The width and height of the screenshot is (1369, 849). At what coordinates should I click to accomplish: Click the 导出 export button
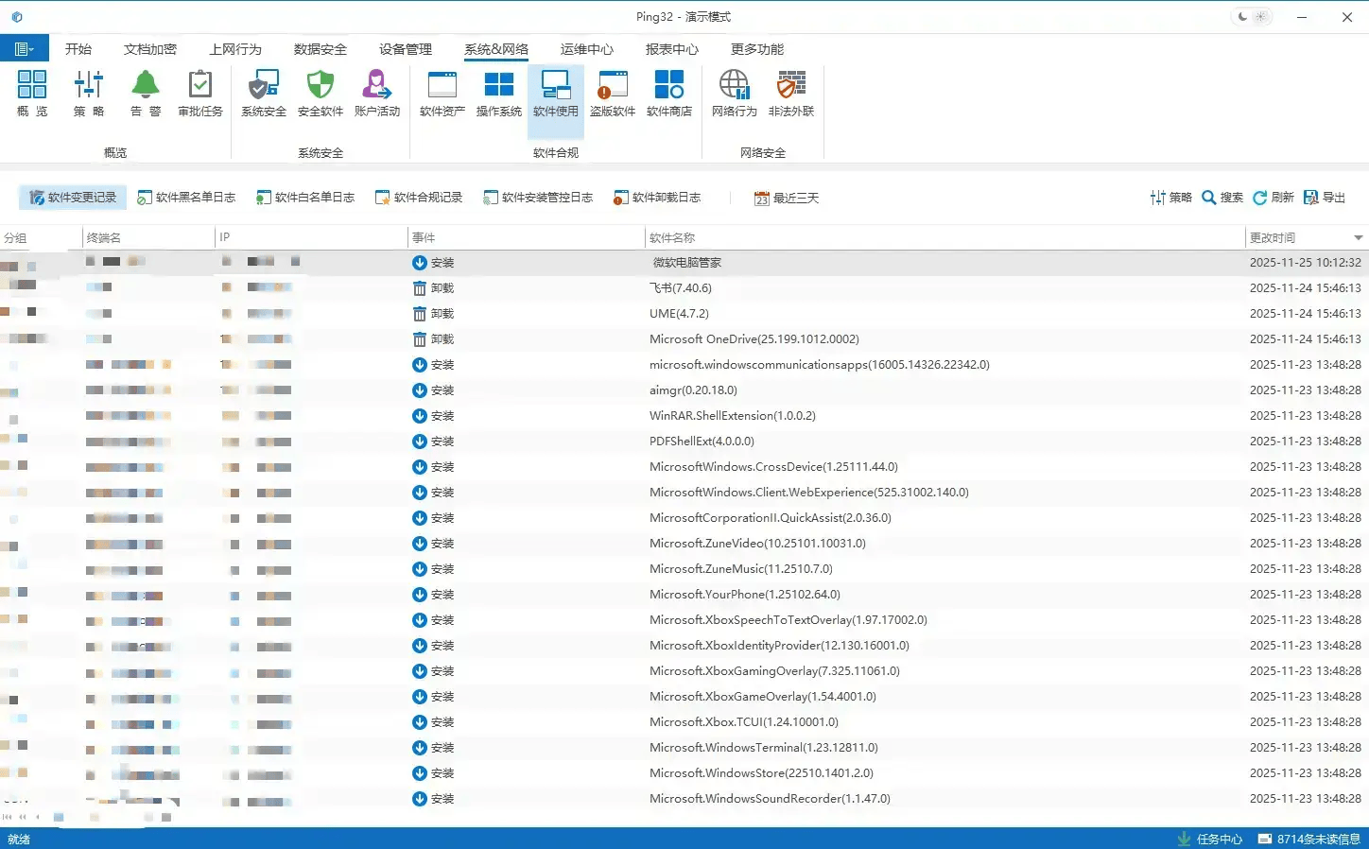[x=1325, y=198]
